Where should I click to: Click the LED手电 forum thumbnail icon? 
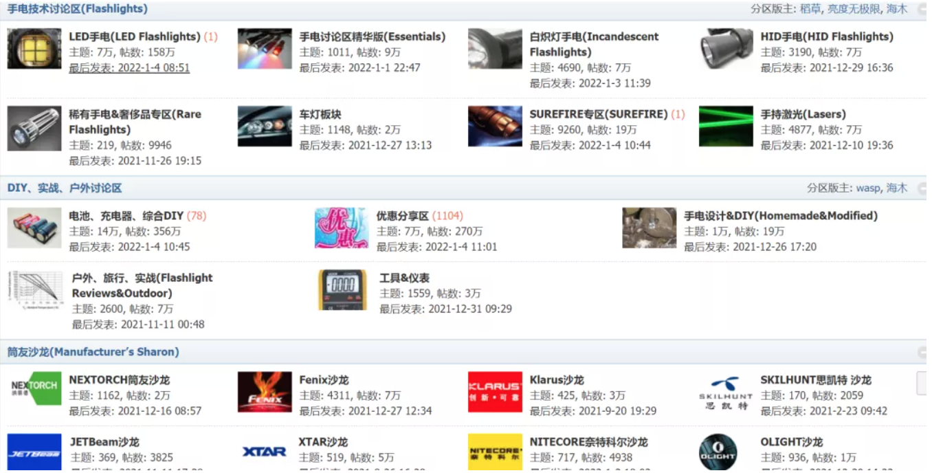pyautogui.click(x=34, y=49)
